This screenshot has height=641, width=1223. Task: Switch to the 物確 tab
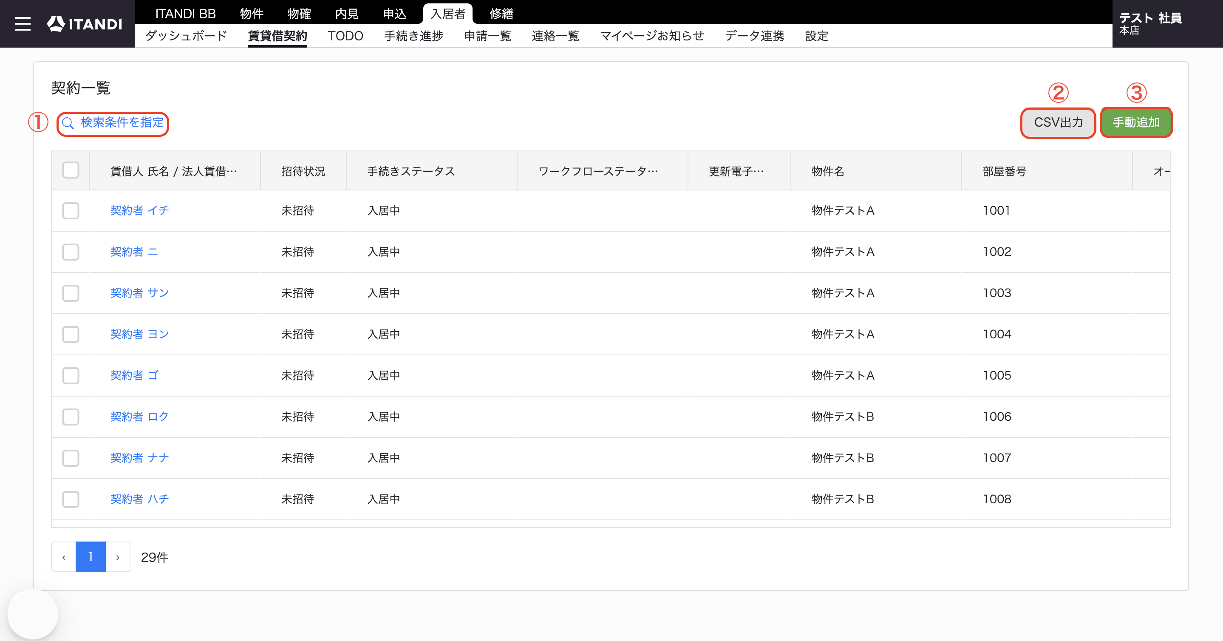pyautogui.click(x=299, y=14)
